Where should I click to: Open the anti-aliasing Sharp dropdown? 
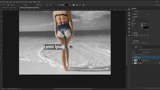coord(53,5)
